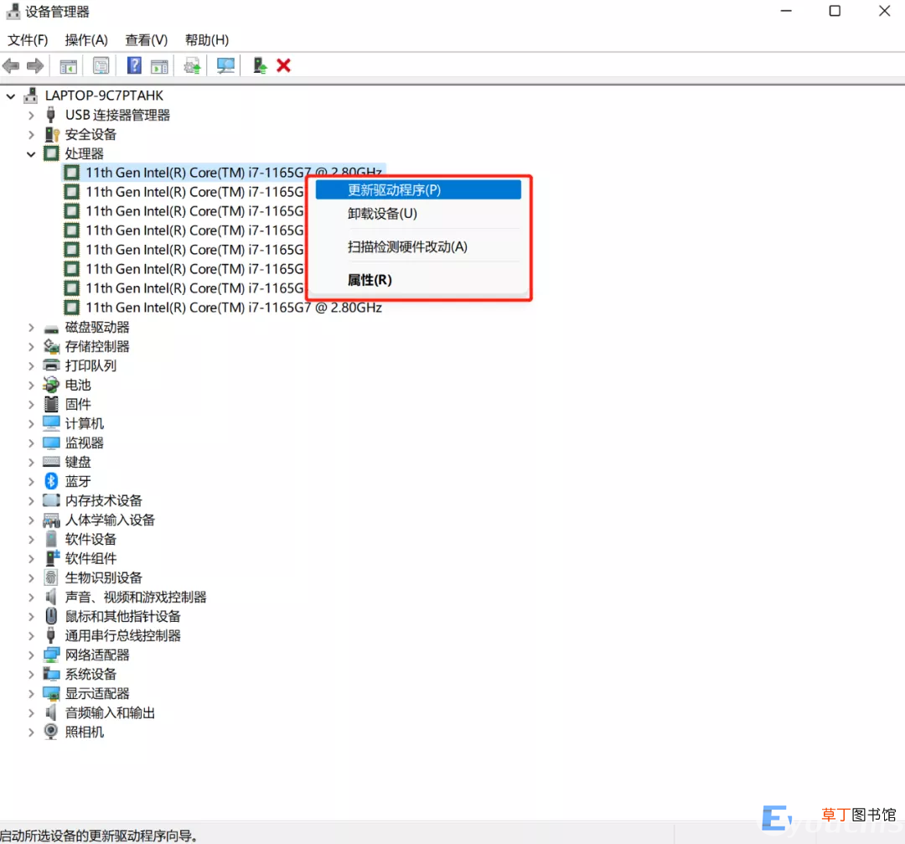Select the 软件设备 tree item
905x844 pixels.
pyautogui.click(x=90, y=539)
